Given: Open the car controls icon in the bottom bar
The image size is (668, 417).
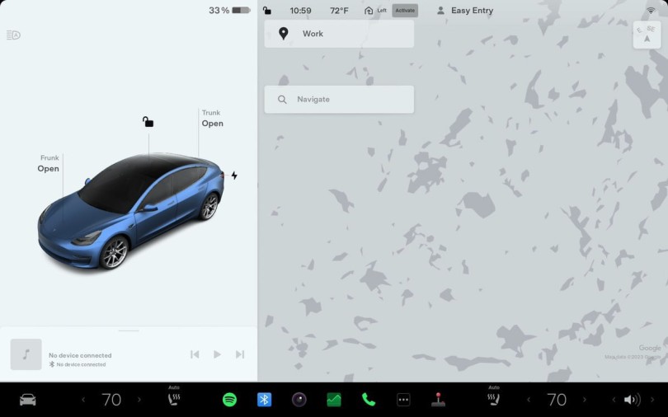Looking at the screenshot, I should point(28,400).
